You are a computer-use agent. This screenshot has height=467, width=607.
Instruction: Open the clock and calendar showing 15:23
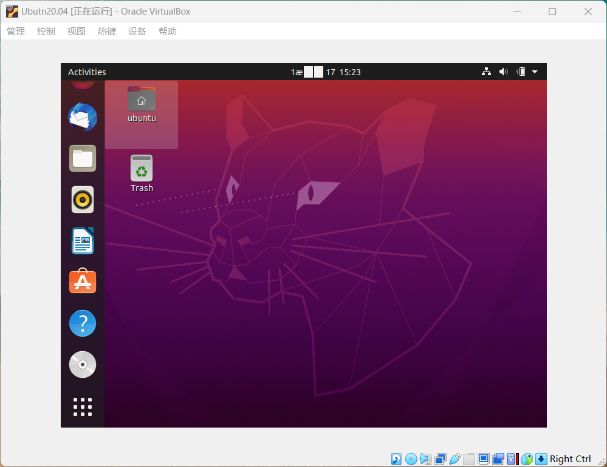[326, 72]
